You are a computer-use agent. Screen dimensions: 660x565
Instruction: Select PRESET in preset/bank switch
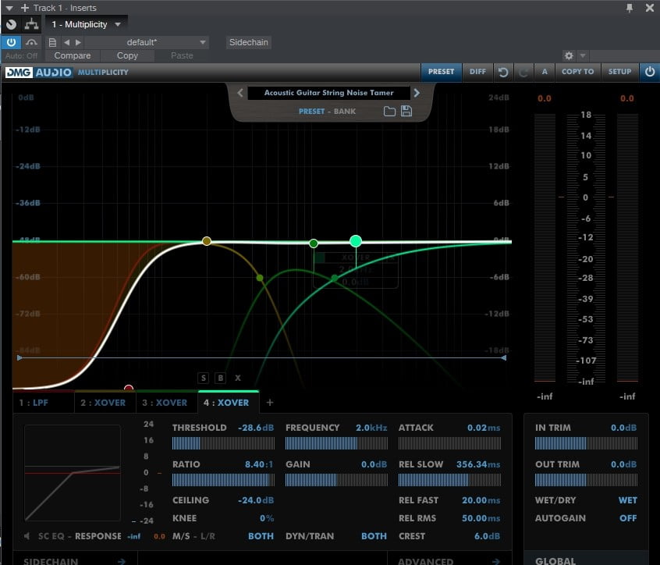(311, 111)
